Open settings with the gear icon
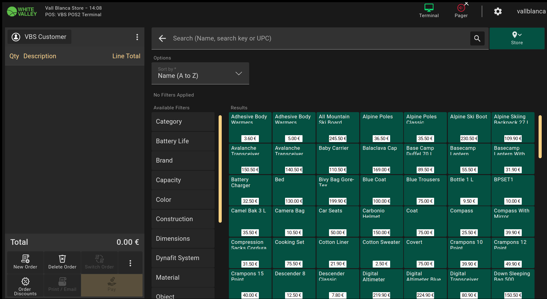 pyautogui.click(x=498, y=12)
